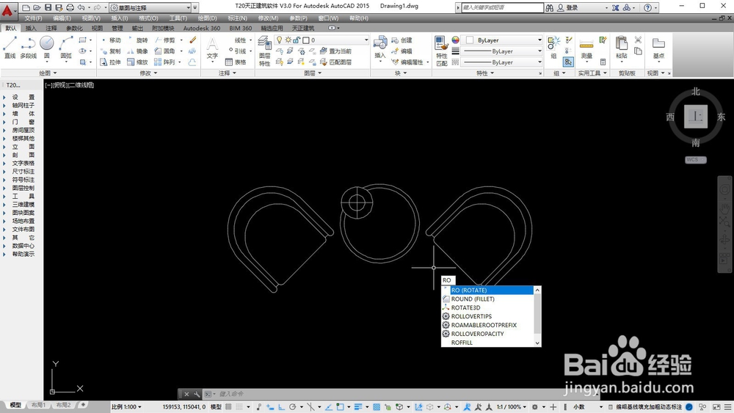Click the Array (阵列) command
Screen dimensions: 734x413
point(164,62)
